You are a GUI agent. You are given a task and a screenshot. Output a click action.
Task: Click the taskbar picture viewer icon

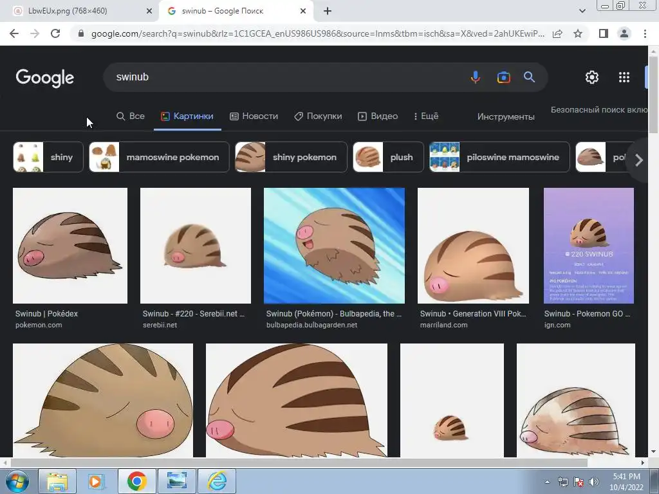(x=177, y=481)
